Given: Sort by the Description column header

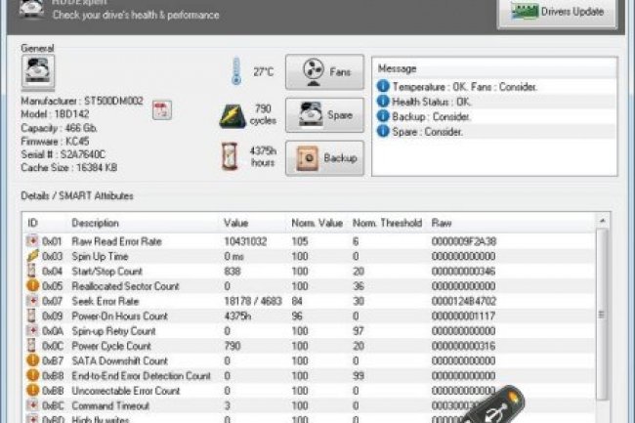Looking at the screenshot, I should coord(95,223).
